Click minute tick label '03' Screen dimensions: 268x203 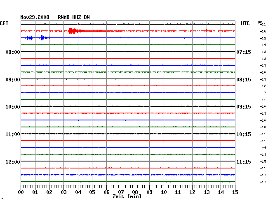(x=64, y=192)
